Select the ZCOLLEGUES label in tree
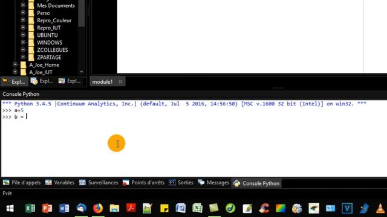Image resolution: width=387 pixels, height=217 pixels. pos(53,50)
